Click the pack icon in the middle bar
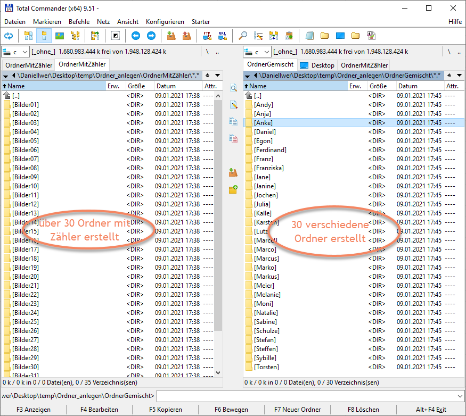The image size is (466, 416). click(233, 172)
